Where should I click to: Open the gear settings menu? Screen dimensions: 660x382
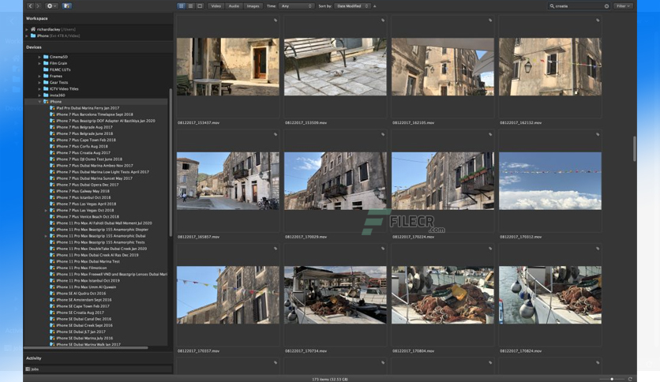pos(51,6)
